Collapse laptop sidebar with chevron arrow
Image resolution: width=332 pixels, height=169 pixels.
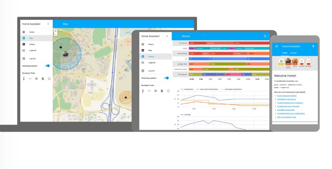[48, 24]
